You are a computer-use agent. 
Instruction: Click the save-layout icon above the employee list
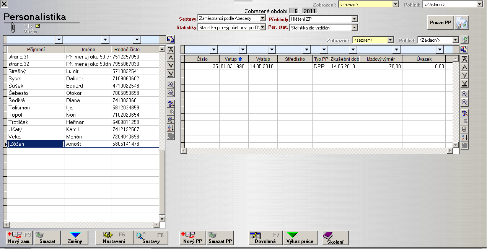171,39
